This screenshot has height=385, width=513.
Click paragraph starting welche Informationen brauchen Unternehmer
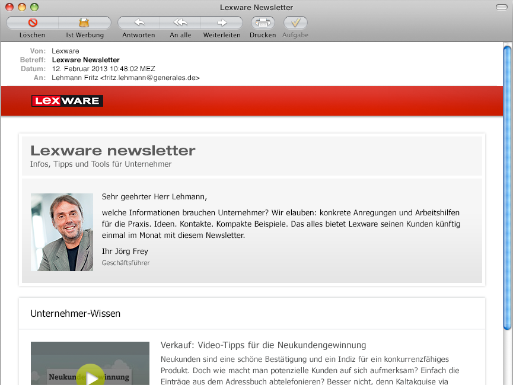tap(281, 224)
